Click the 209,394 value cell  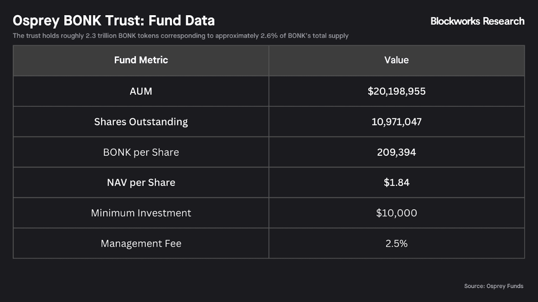(396, 152)
